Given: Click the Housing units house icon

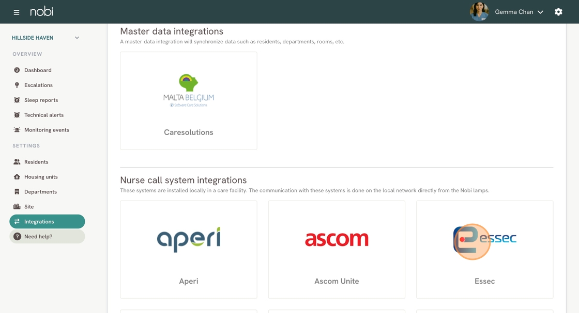Looking at the screenshot, I should pos(17,177).
